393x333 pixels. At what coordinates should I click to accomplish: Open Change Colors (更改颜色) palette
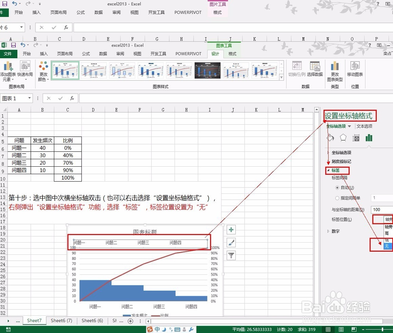[x=43, y=72]
